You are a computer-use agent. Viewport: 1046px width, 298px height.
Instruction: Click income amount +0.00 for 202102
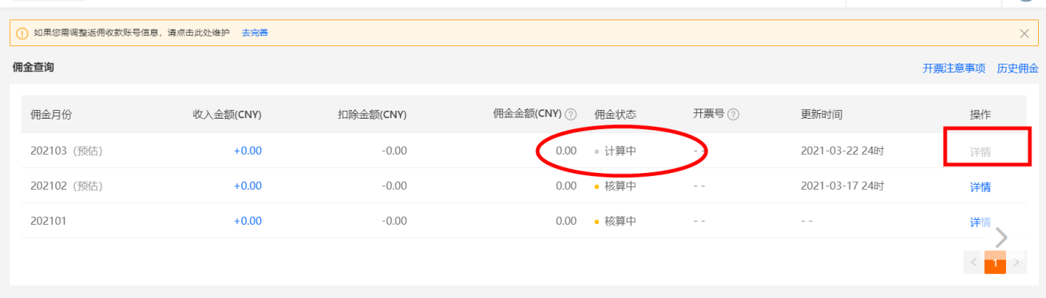(248, 186)
